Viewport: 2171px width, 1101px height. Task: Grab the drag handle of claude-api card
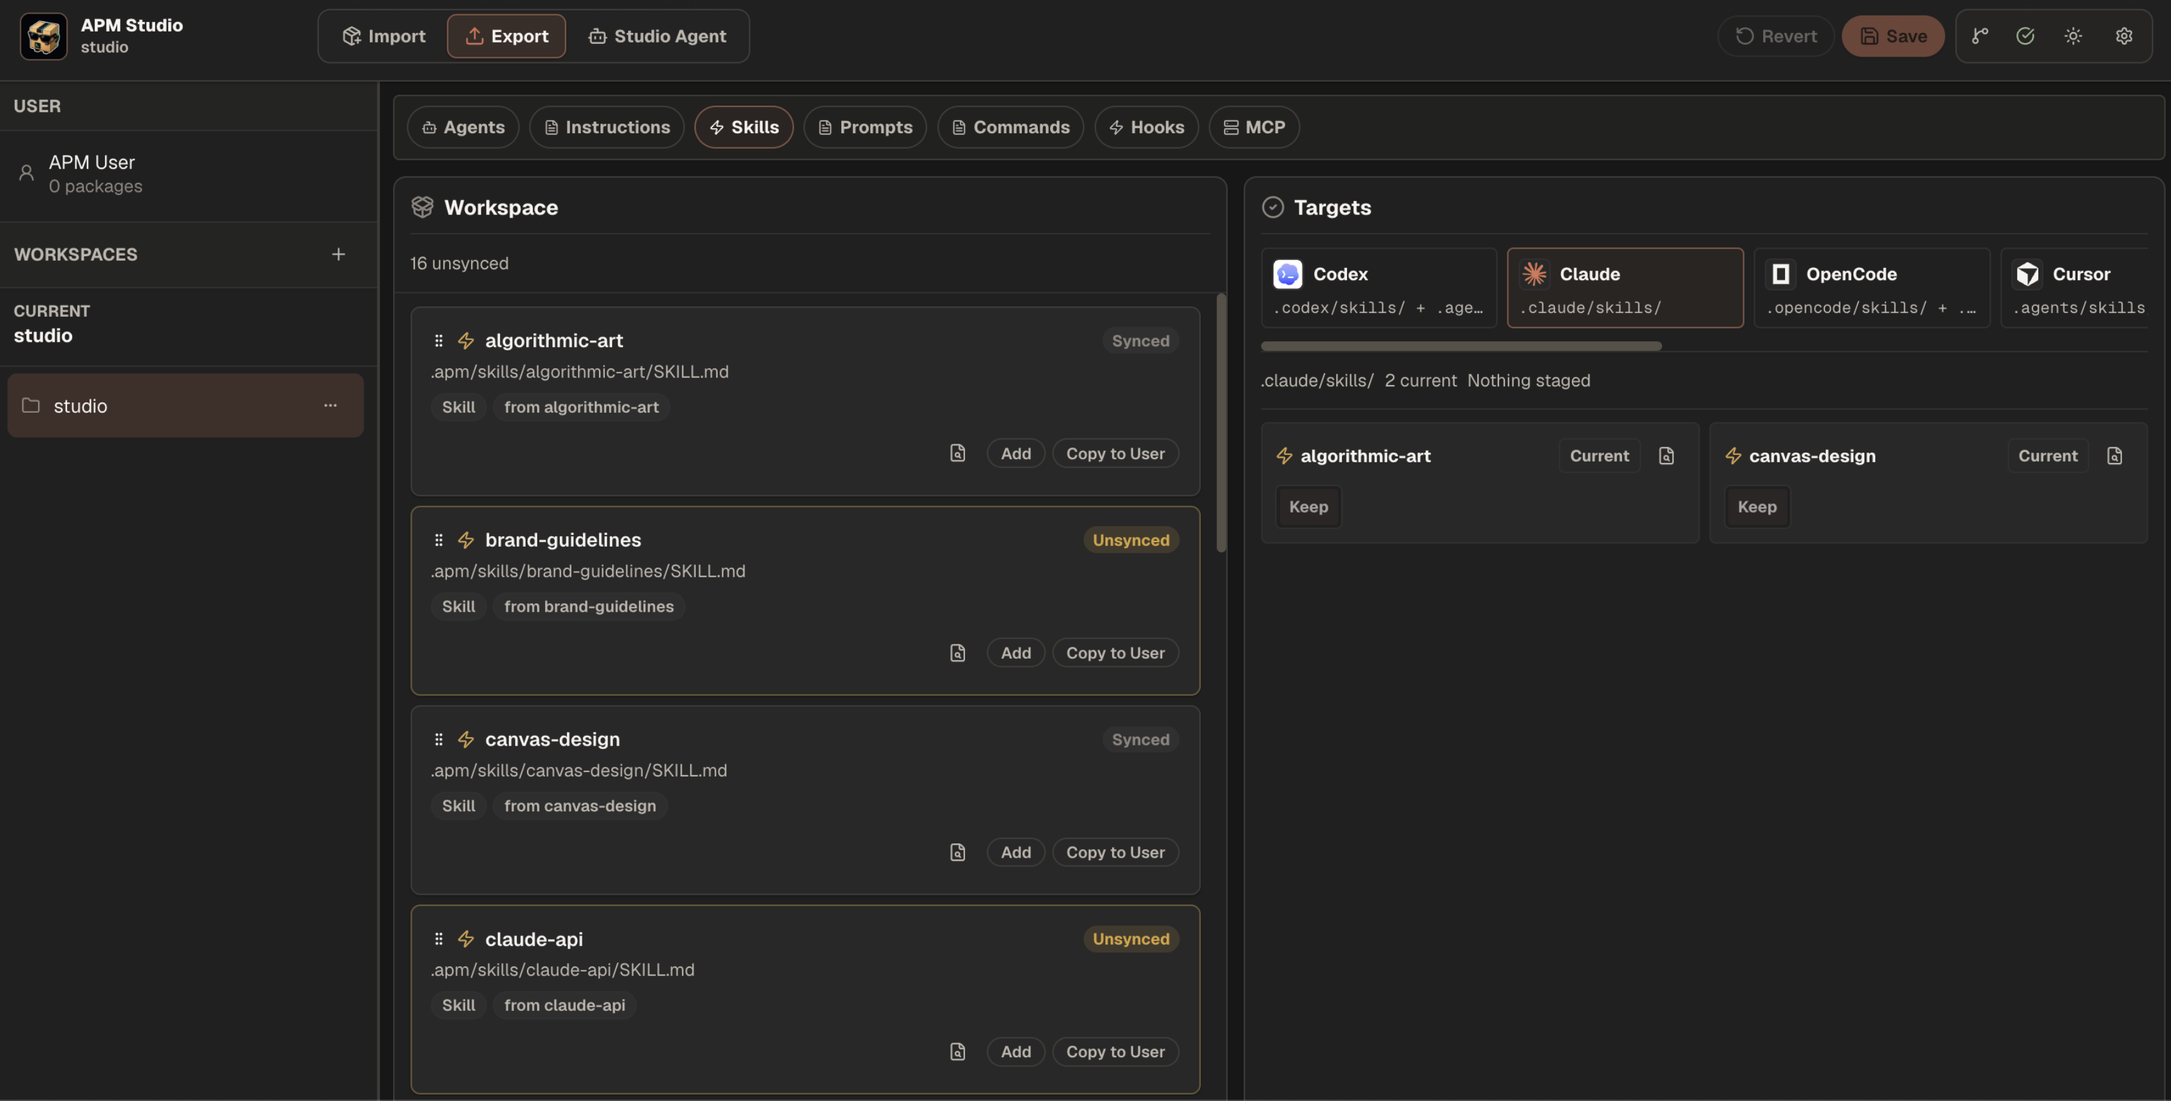pyautogui.click(x=438, y=939)
